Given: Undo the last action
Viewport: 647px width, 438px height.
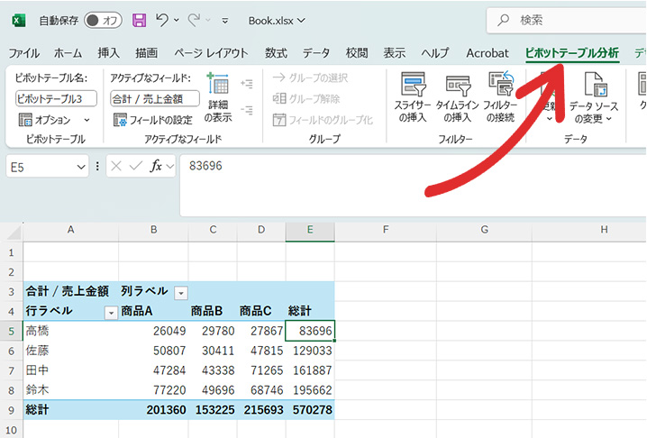Looking at the screenshot, I should [162, 20].
